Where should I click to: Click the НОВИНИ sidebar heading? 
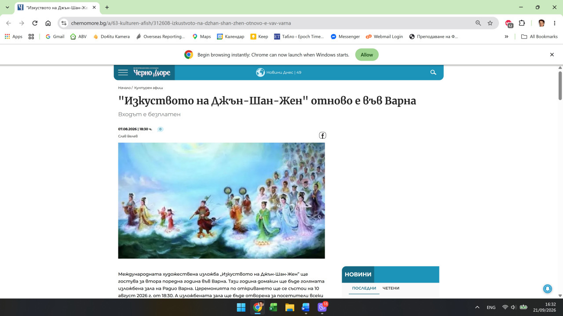[358, 274]
